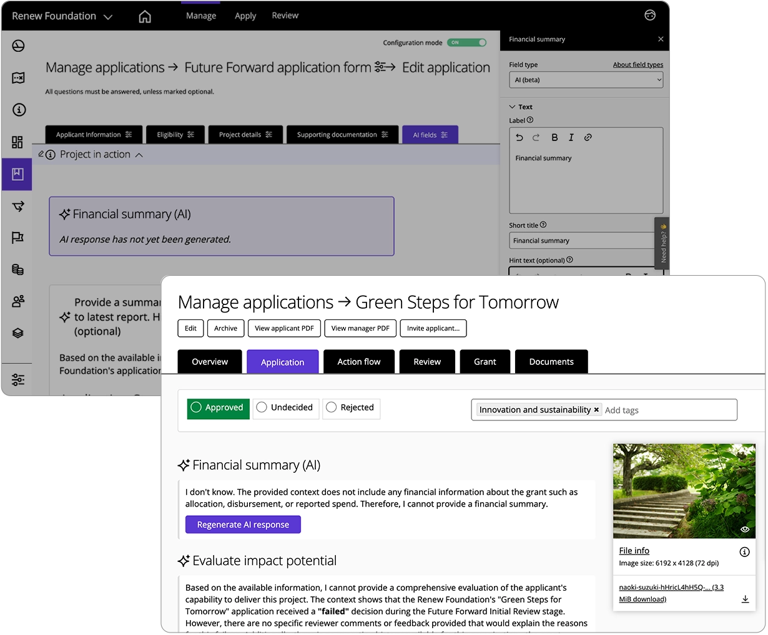Collapse the Project in action section
The width and height of the screenshot is (768, 635).
139,154
